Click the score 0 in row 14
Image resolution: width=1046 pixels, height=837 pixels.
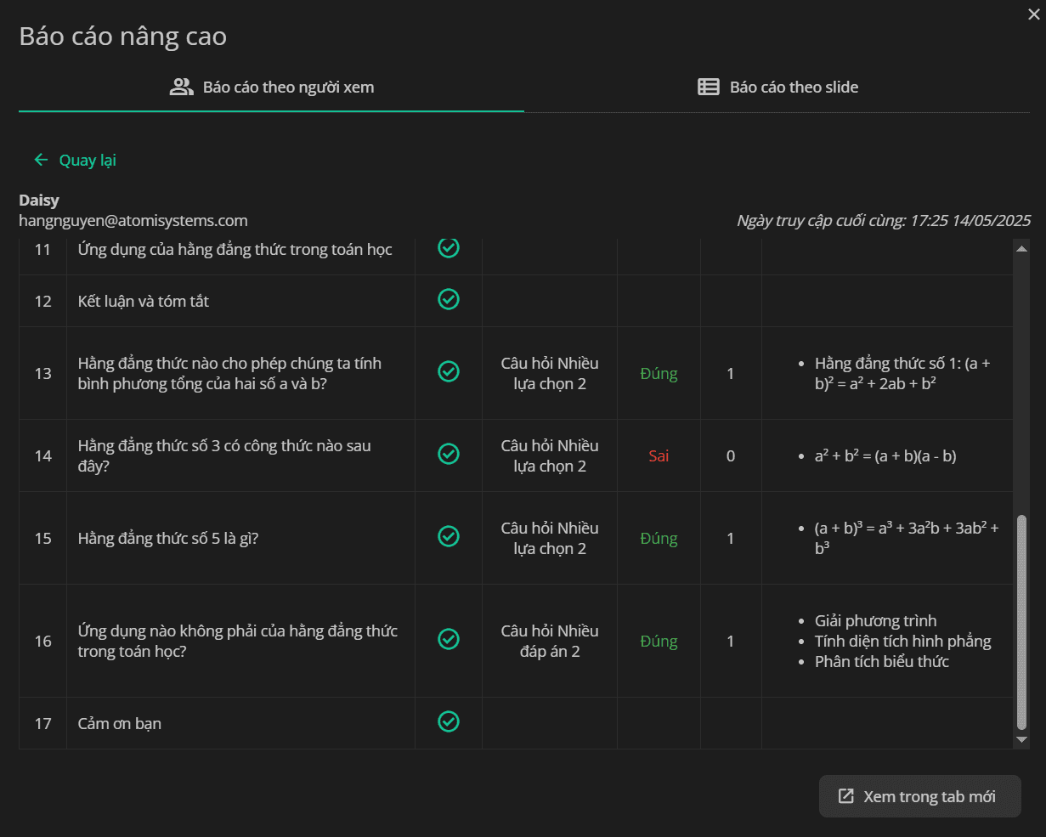(x=731, y=455)
